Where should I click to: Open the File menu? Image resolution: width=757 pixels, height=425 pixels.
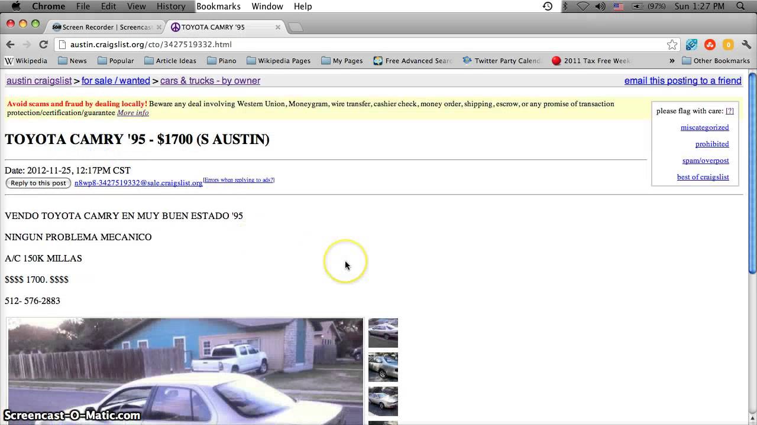[x=83, y=6]
